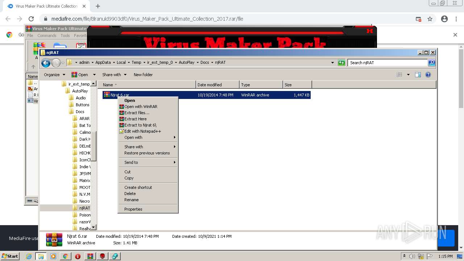464x261 pixels.
Task: Click the teal pill taskbar icon
Action: click(x=115, y=256)
